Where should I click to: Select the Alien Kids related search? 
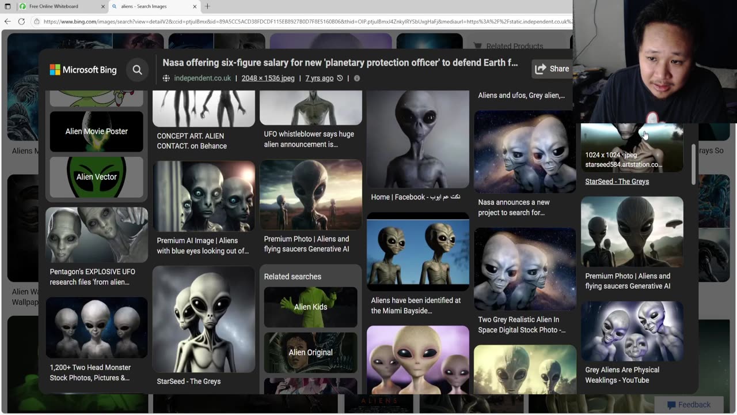(310, 307)
